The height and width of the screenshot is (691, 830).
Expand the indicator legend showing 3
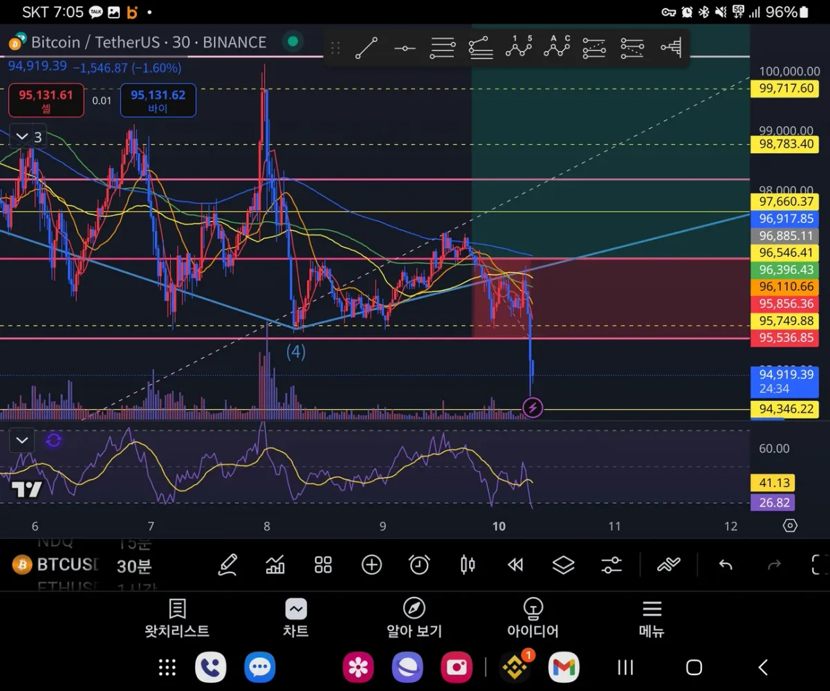(x=29, y=137)
